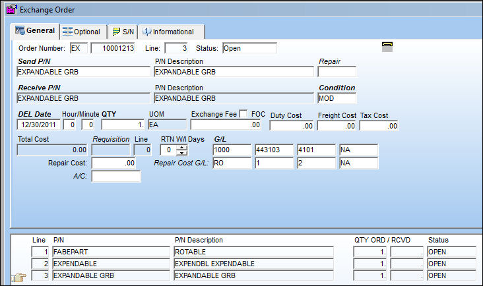This screenshot has width=483, height=286.
Task: Open the Optional tab
Action: click(x=82, y=32)
